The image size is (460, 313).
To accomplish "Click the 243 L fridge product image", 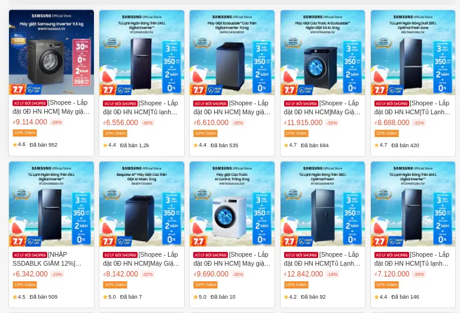I will point(142,53).
